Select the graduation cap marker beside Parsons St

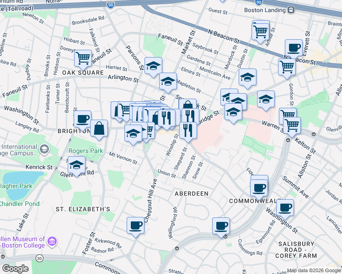(153, 66)
